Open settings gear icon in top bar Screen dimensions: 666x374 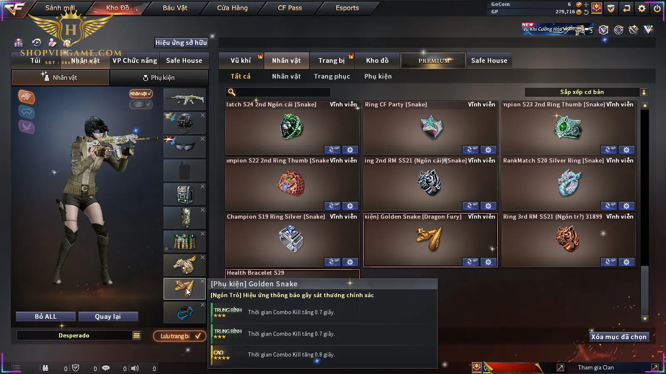(x=642, y=8)
